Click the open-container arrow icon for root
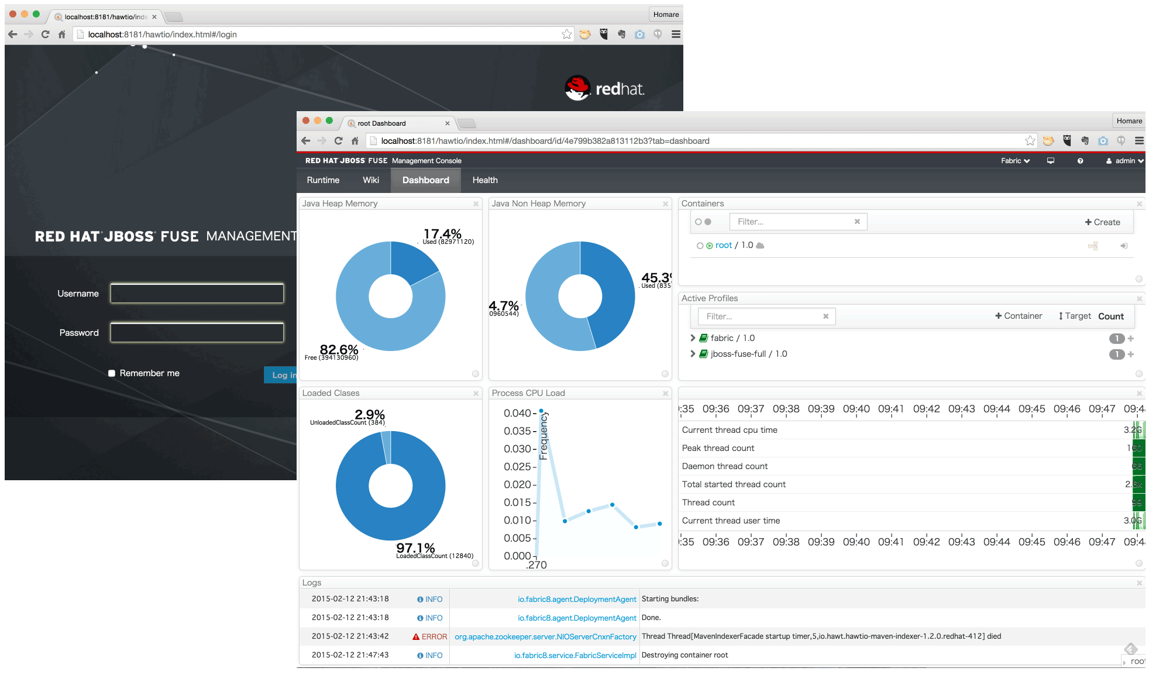 pyautogui.click(x=1124, y=246)
